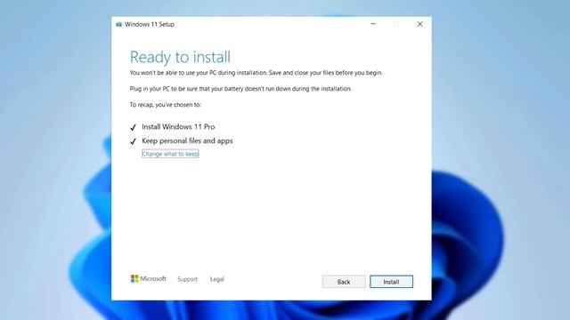The width and height of the screenshot is (570, 320).
Task: Open the Legal link
Action: point(217,279)
